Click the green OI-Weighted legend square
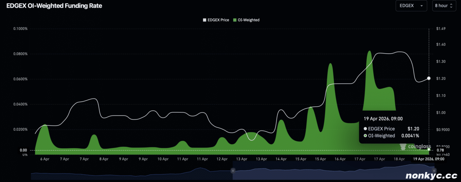Viewport: 461px width, 182px height. 234,20
